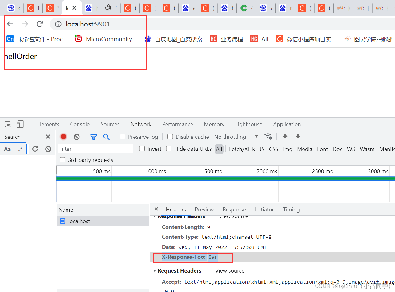Filter requests by Media
This screenshot has width=395, height=292.
tap(305, 149)
